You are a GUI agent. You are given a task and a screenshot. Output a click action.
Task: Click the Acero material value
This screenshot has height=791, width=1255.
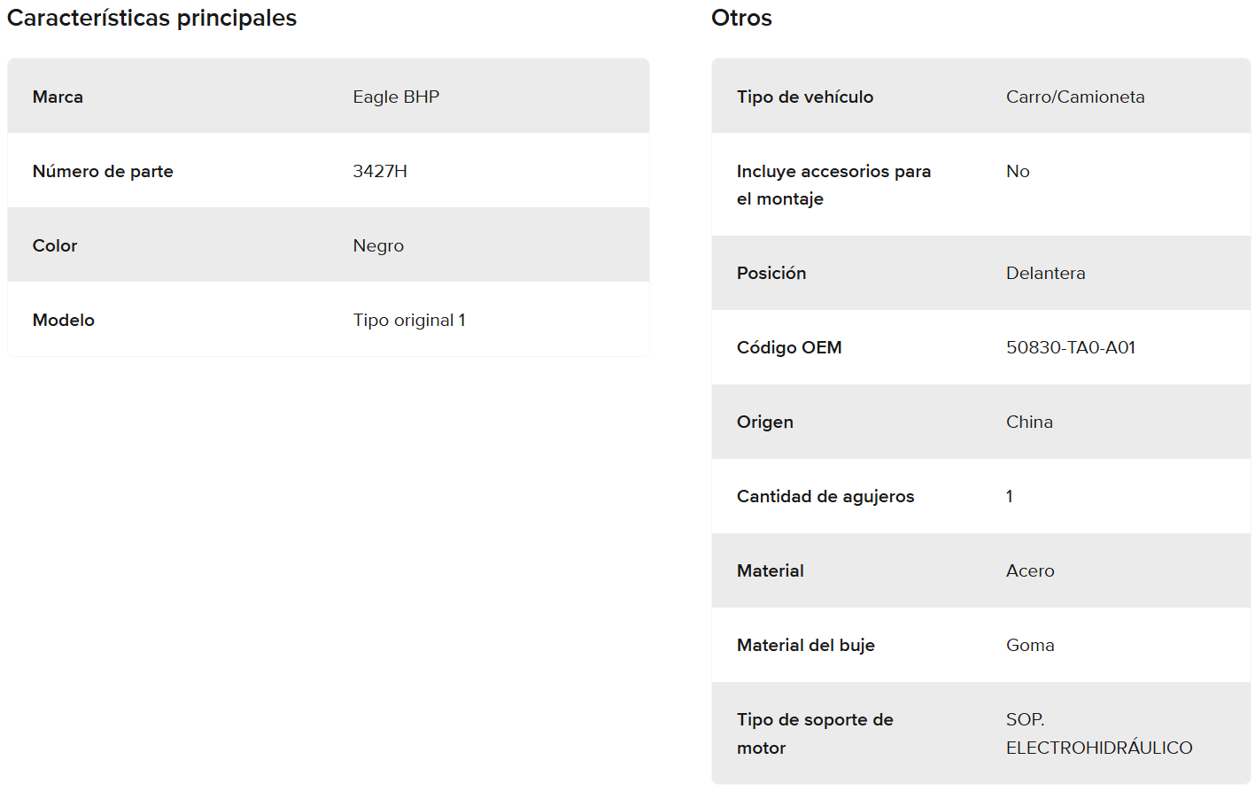(x=1030, y=570)
